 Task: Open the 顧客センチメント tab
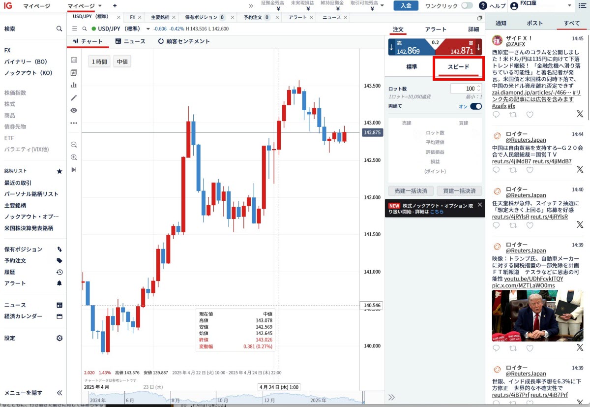[x=184, y=41]
